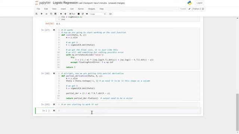Click the Out[16] output value 0.5
This screenshot has width=239, height=134.
pos(58,24)
